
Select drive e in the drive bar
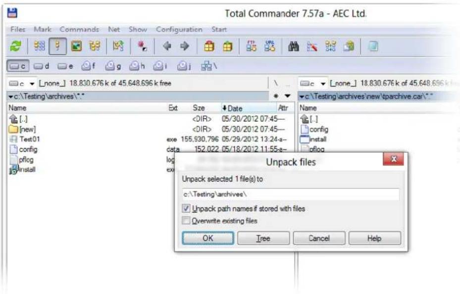(x=65, y=67)
